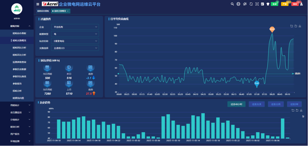Collapse sidebar using the hamburger menu icon
The width and height of the screenshot is (308, 146).
[x=38, y=4]
